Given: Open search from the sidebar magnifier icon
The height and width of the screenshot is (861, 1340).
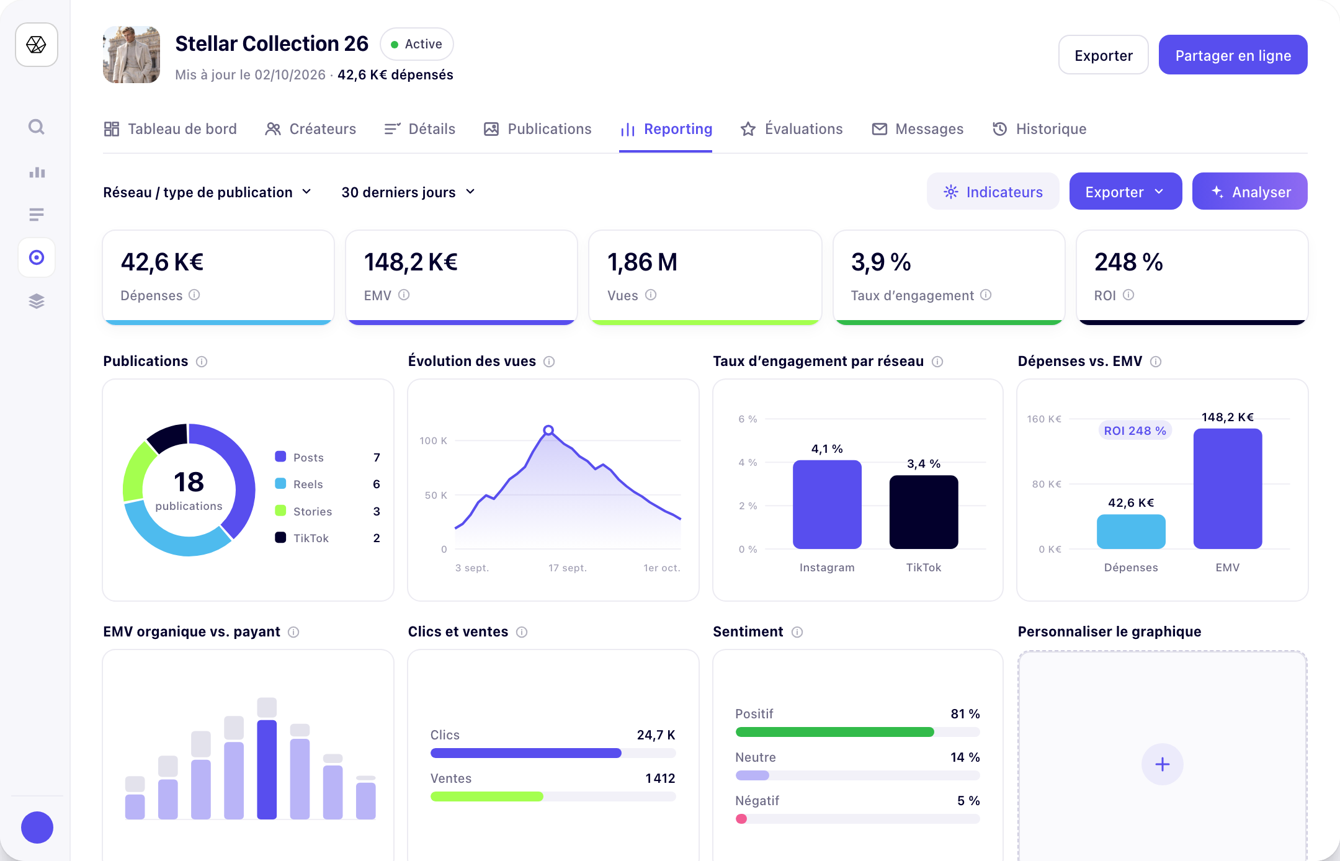Looking at the screenshot, I should 37,127.
